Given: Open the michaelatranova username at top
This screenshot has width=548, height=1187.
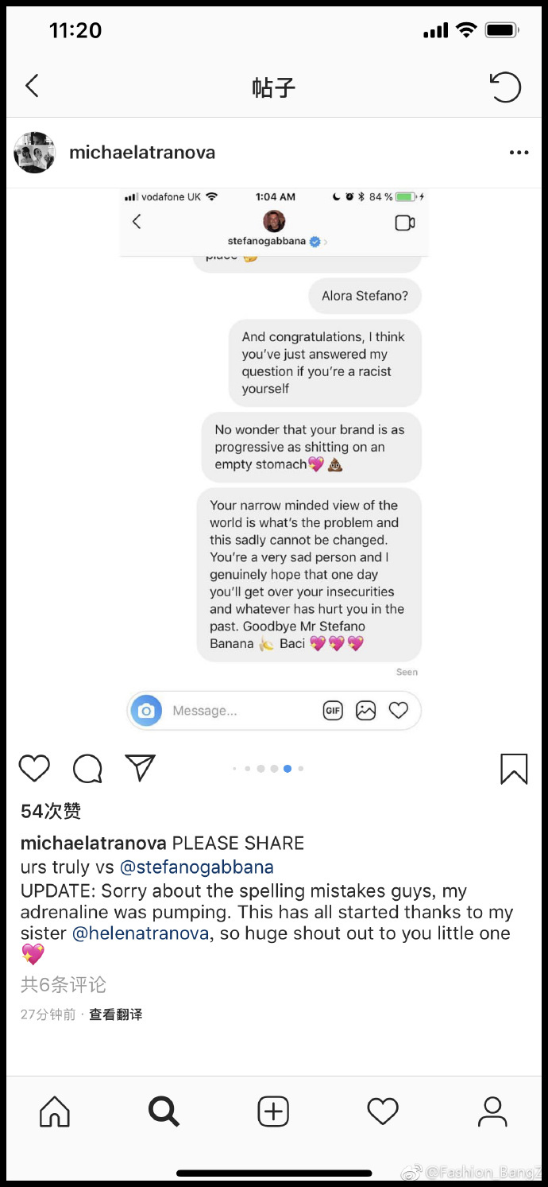Looking at the screenshot, I should pos(142,153).
